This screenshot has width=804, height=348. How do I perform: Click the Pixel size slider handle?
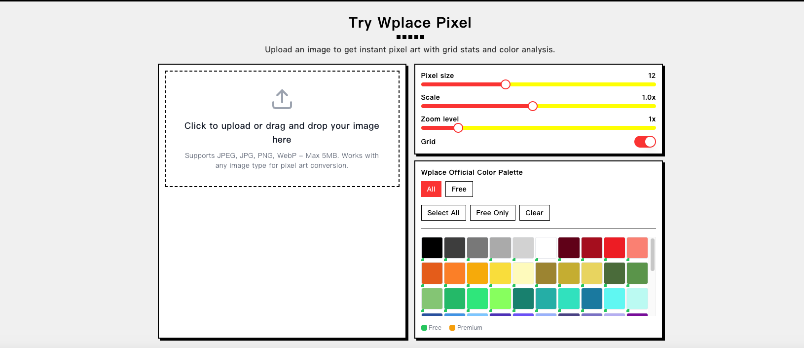point(505,84)
